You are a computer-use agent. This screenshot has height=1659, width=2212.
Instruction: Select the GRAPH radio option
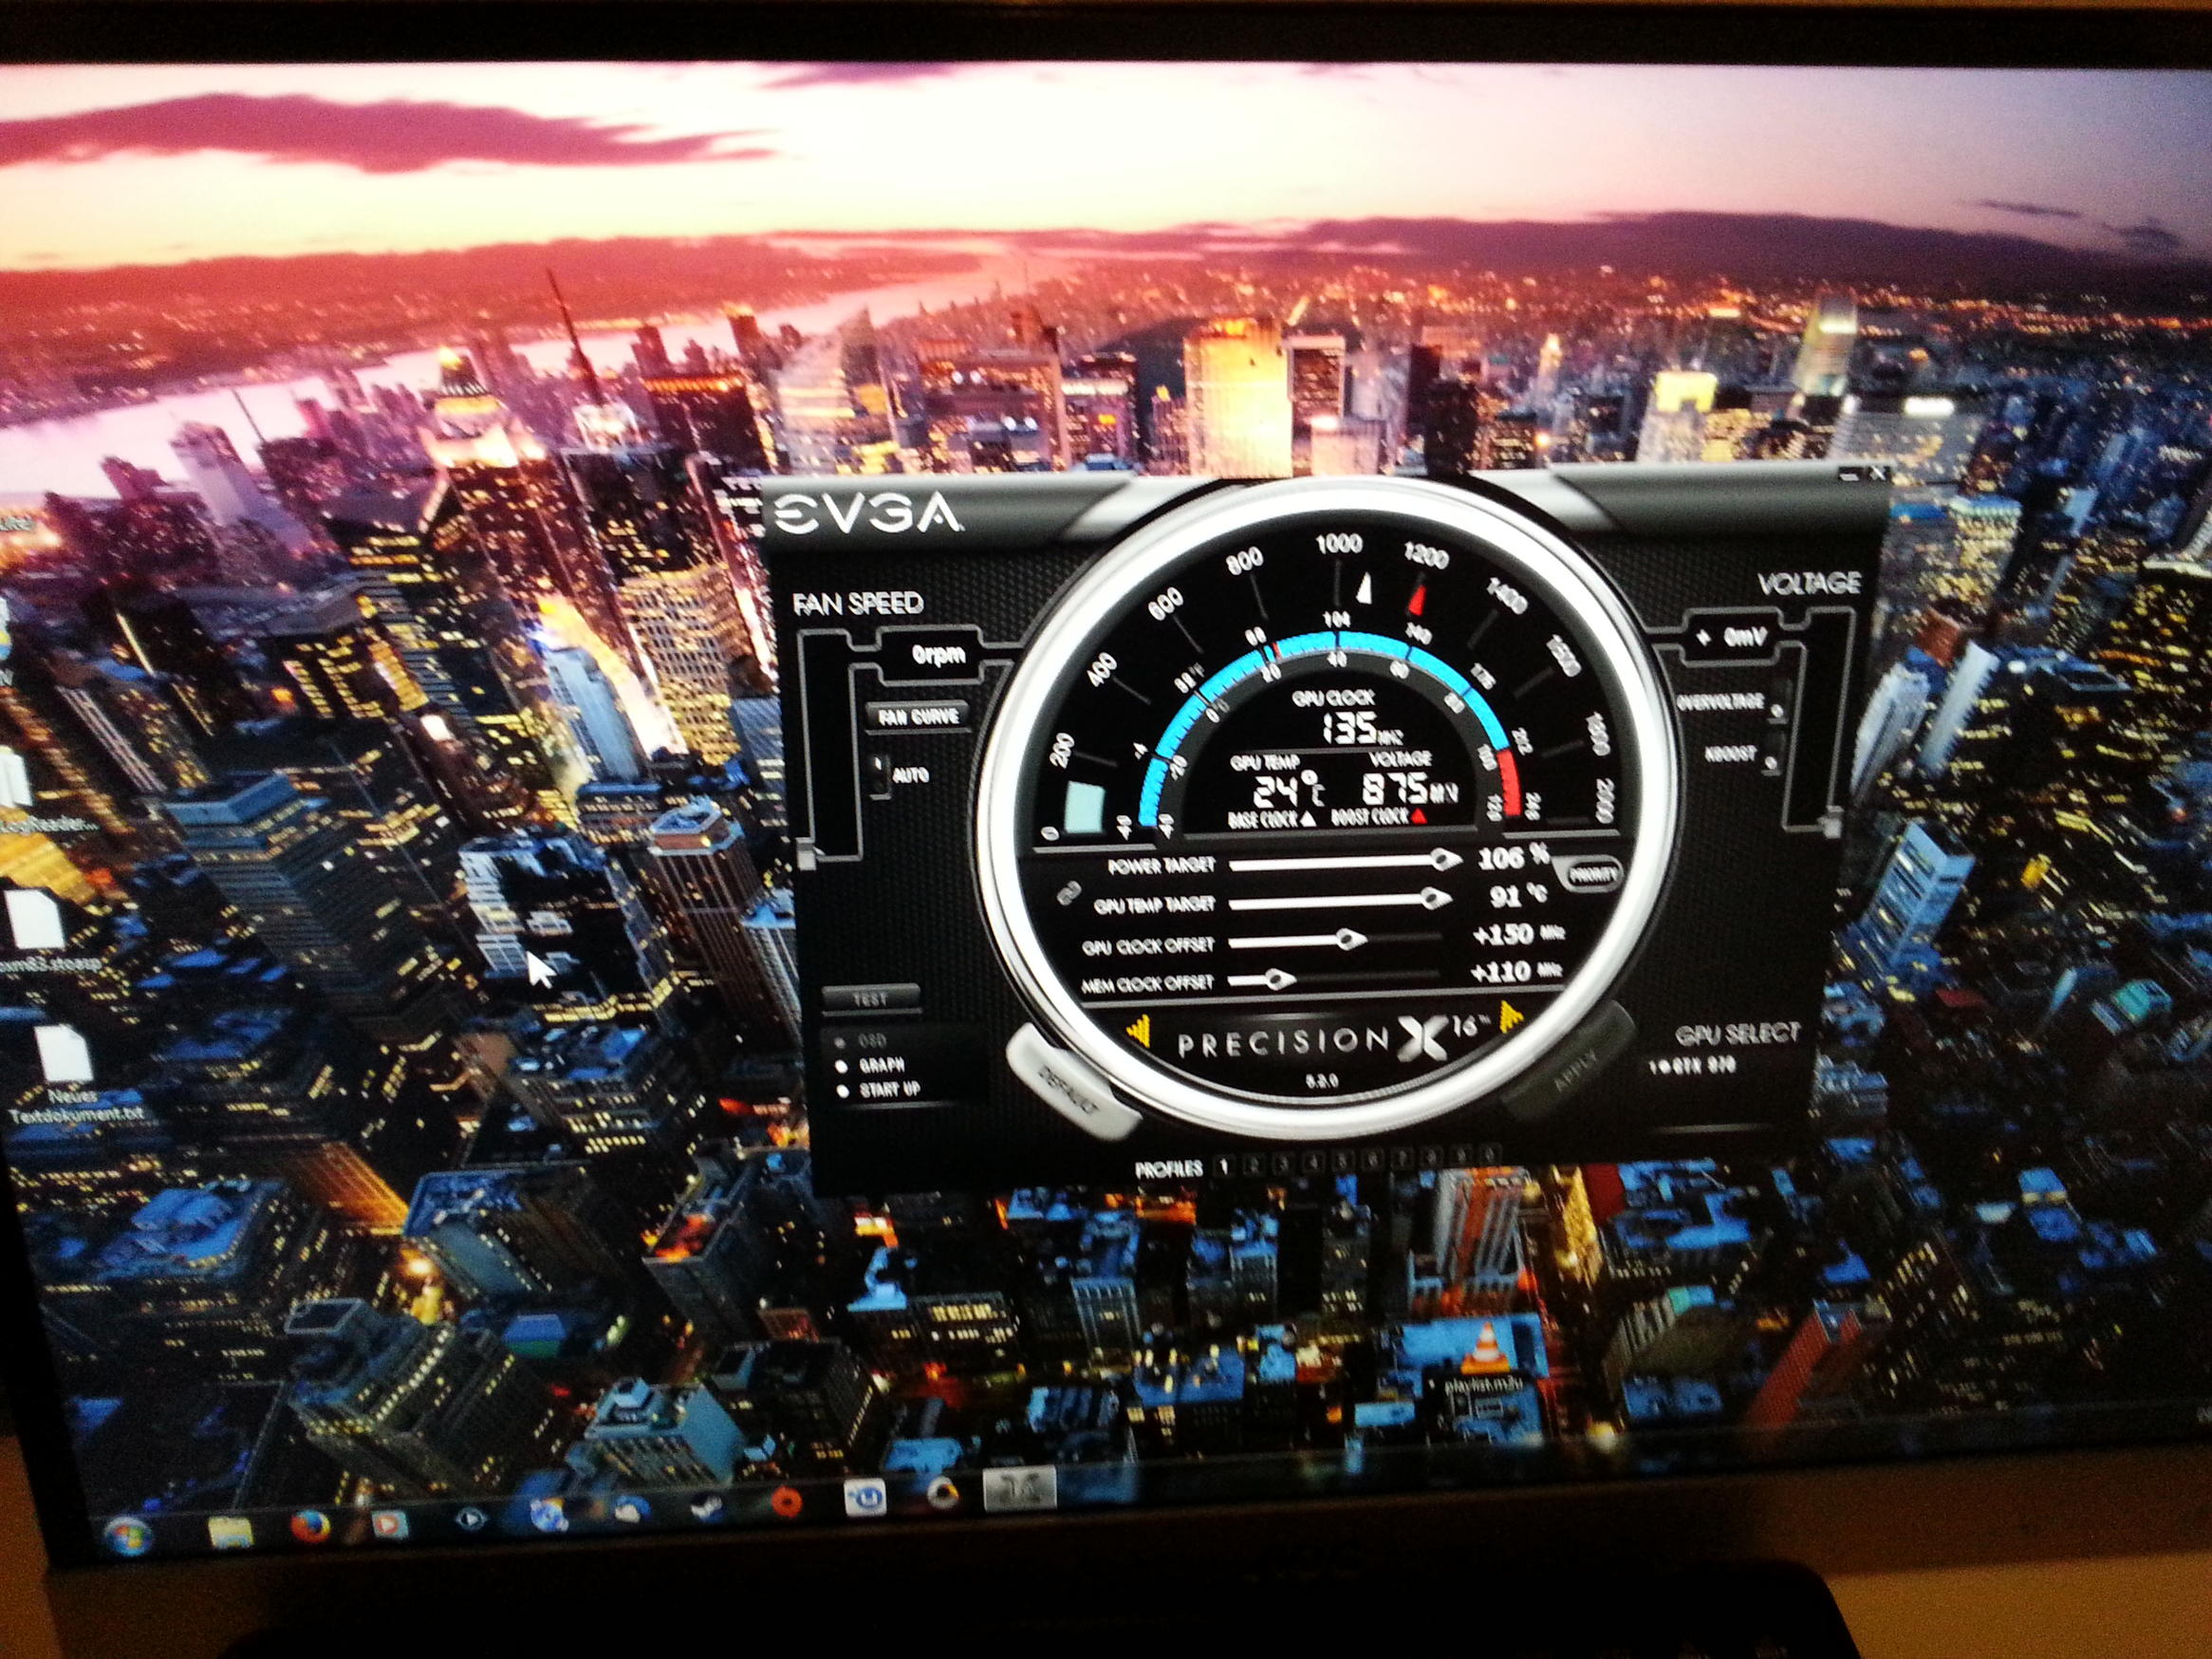(844, 1066)
